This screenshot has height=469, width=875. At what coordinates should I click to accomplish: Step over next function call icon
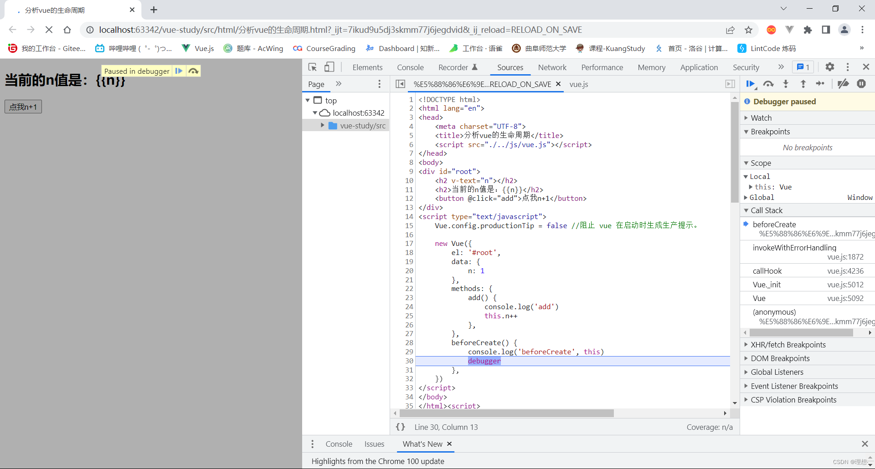(x=768, y=84)
